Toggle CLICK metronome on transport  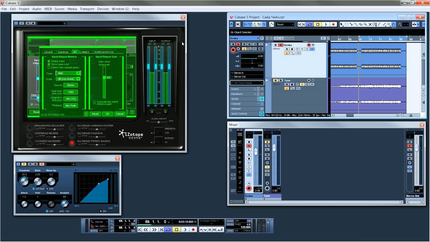230,221
